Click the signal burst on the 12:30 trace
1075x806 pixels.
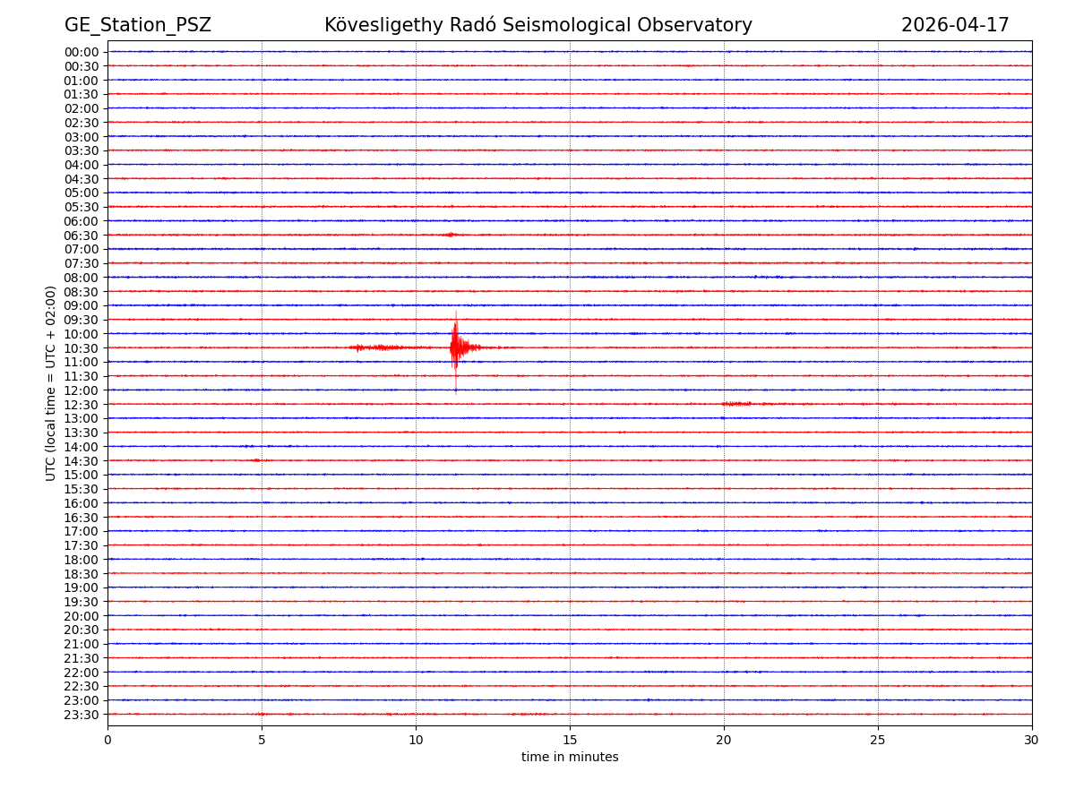tap(736, 404)
